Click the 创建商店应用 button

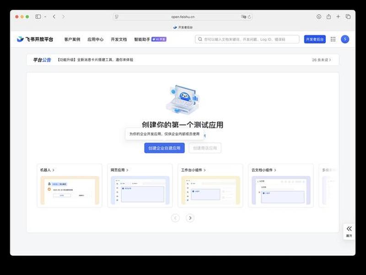coord(205,148)
